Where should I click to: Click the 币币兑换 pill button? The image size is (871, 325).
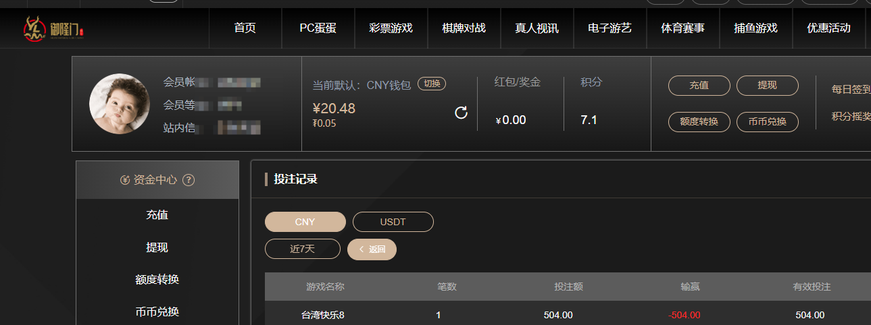768,122
